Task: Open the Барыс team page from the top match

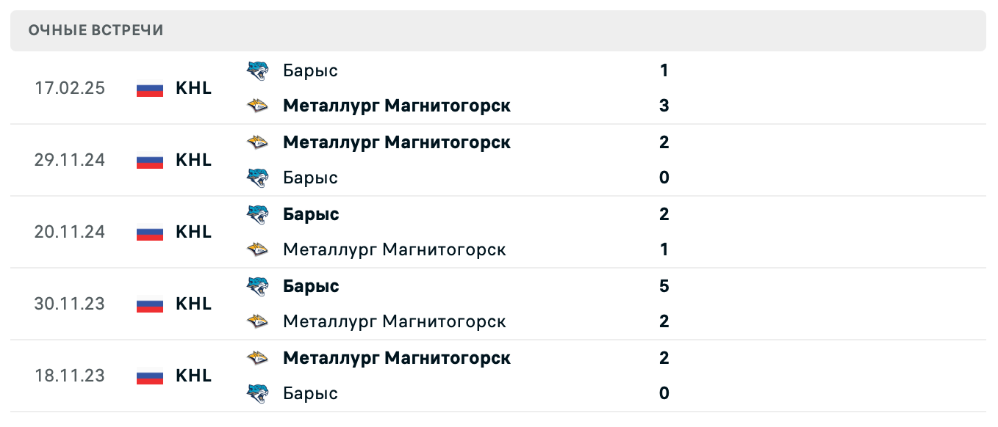Action: pyautogui.click(x=310, y=70)
